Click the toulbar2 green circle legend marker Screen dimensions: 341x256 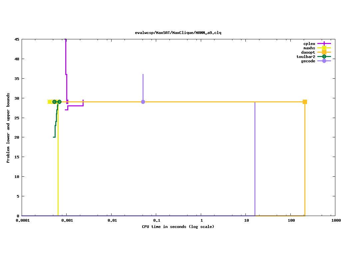pyautogui.click(x=324, y=57)
